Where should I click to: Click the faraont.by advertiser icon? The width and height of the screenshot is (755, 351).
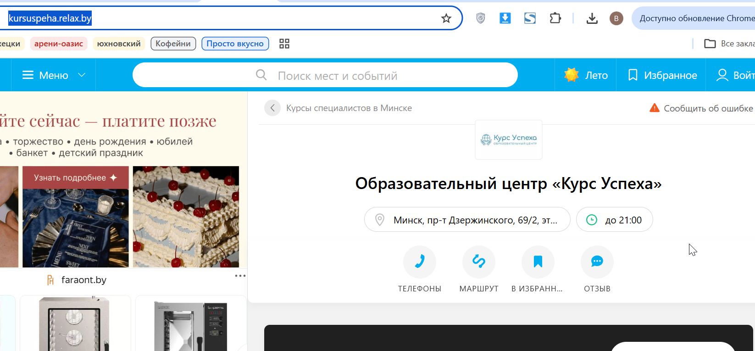[50, 280]
